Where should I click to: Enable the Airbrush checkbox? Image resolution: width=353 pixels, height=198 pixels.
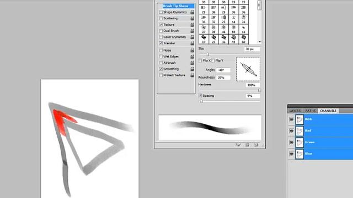point(161,63)
